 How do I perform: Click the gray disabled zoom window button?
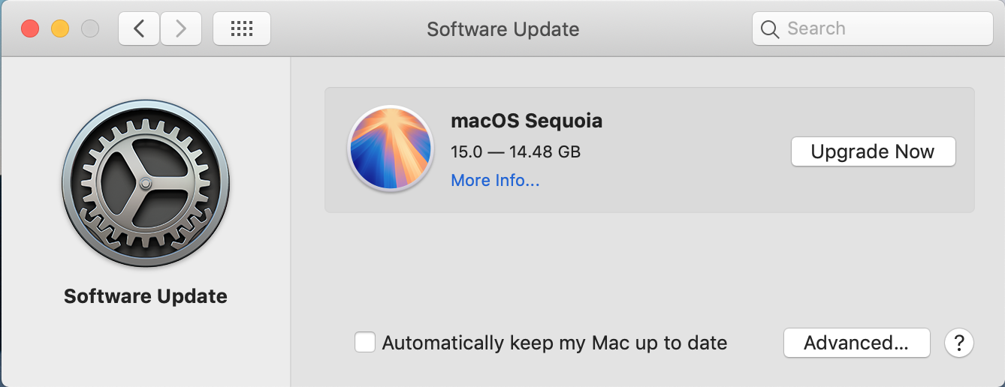(x=90, y=29)
